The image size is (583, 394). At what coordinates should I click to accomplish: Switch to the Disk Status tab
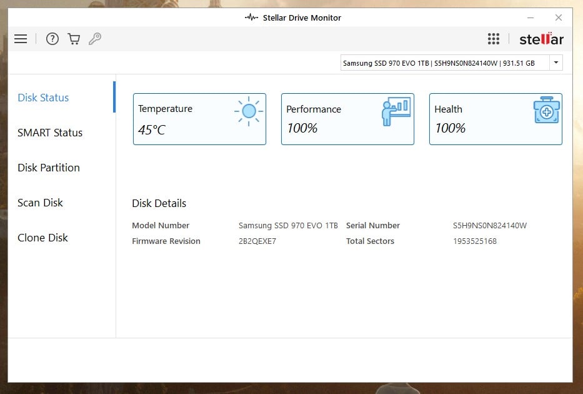tap(43, 98)
